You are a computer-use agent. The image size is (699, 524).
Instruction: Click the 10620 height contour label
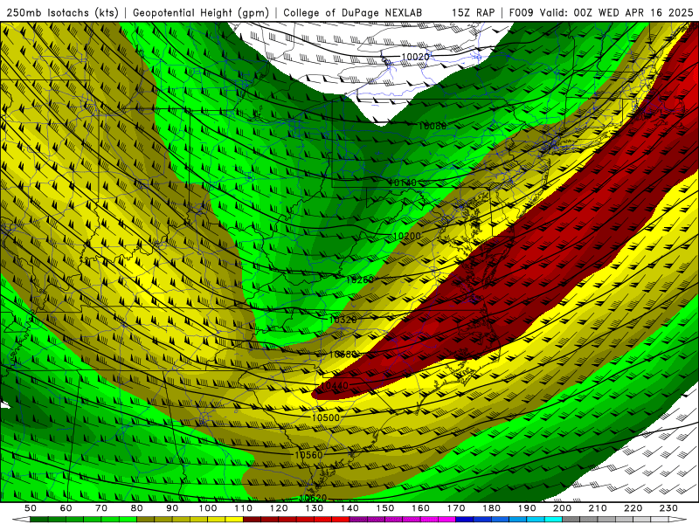[x=313, y=498]
